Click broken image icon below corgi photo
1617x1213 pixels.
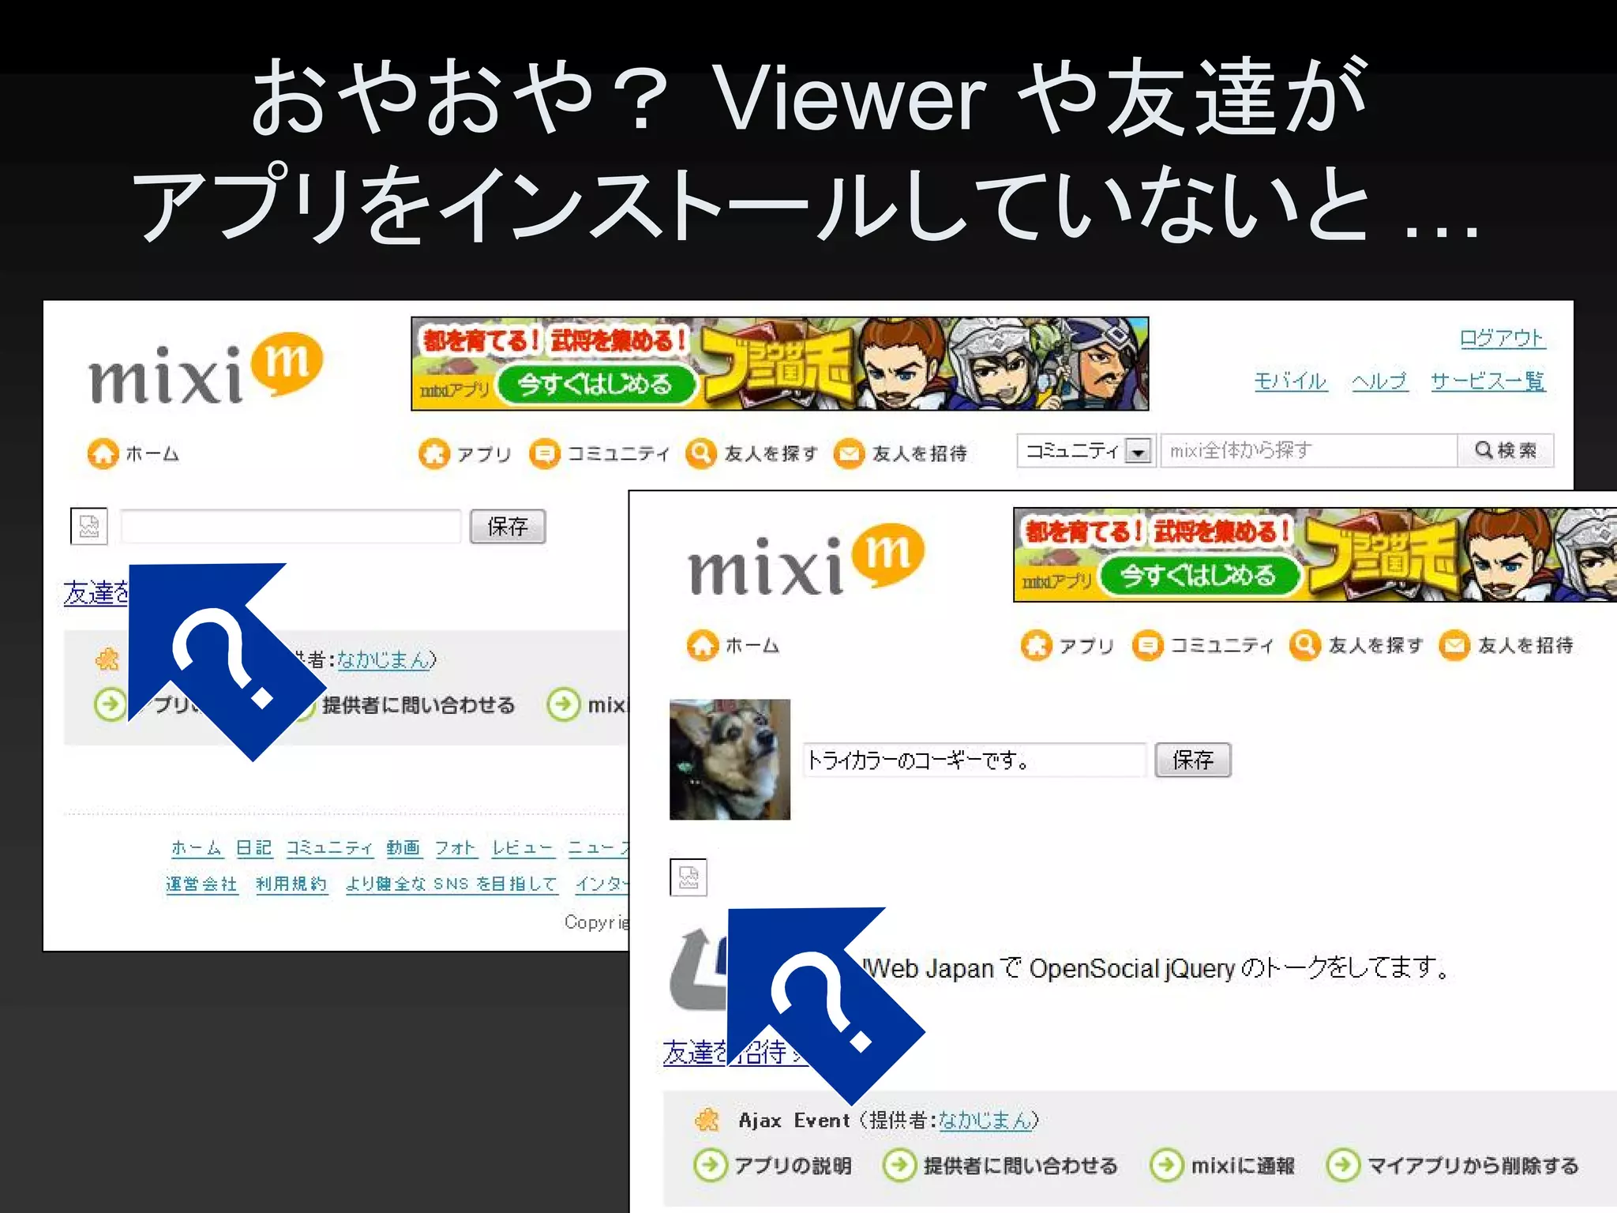pos(688,877)
